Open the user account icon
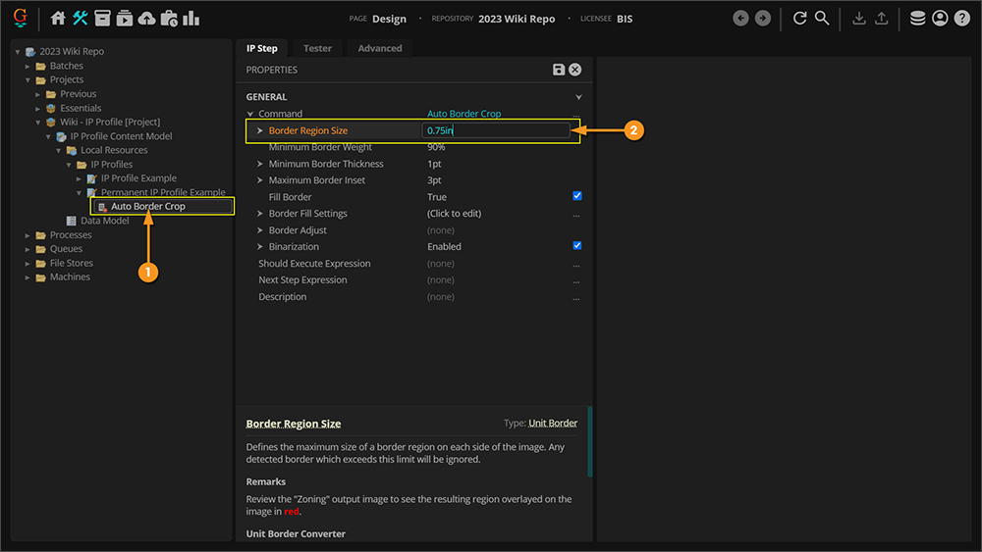 940,19
